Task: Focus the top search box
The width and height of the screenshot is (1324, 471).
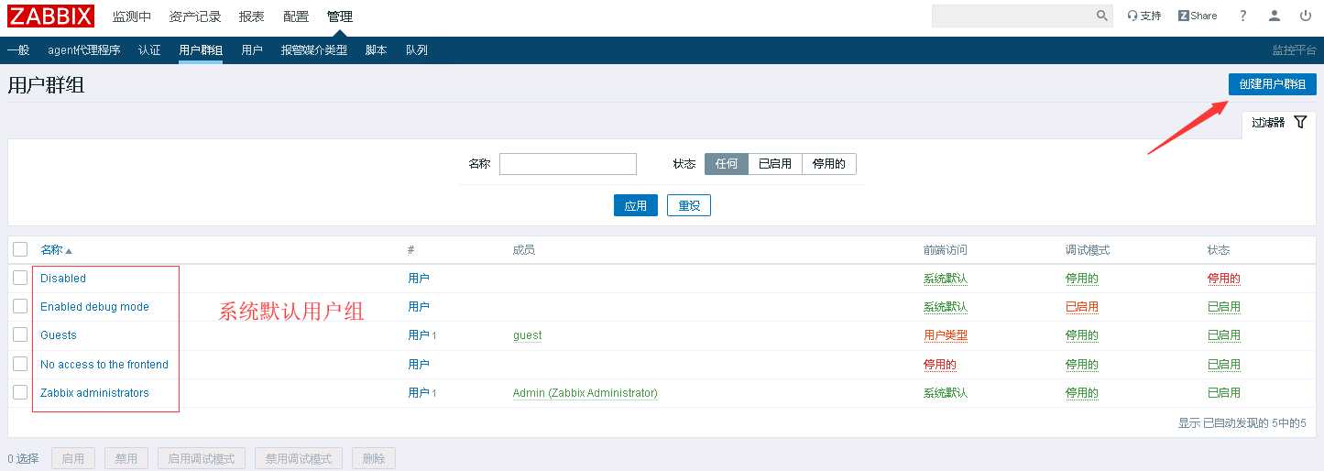Action: (1013, 16)
